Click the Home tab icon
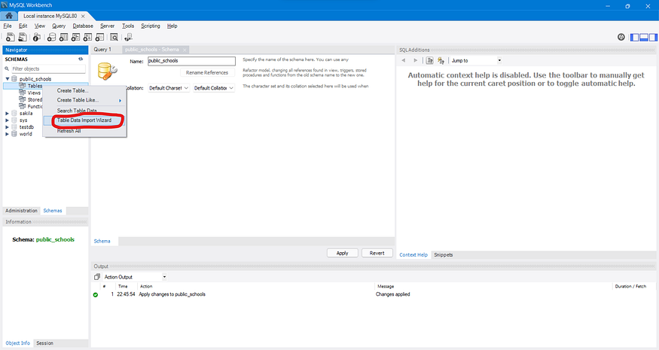This screenshot has width=659, height=350. pyautogui.click(x=9, y=16)
